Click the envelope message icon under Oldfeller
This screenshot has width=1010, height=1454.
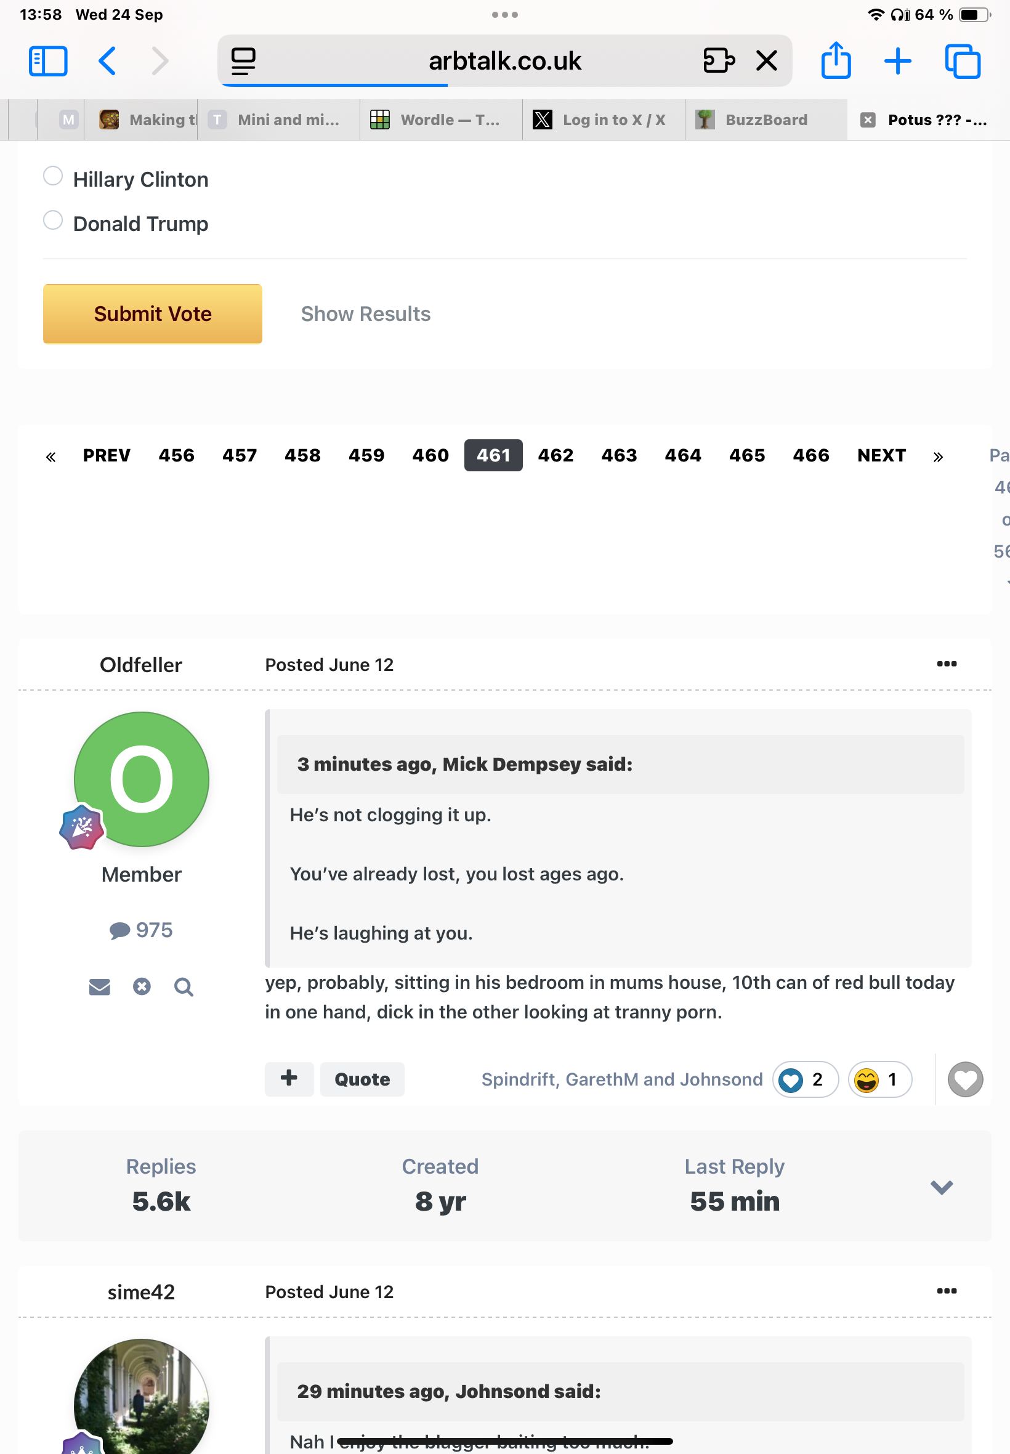[99, 986]
